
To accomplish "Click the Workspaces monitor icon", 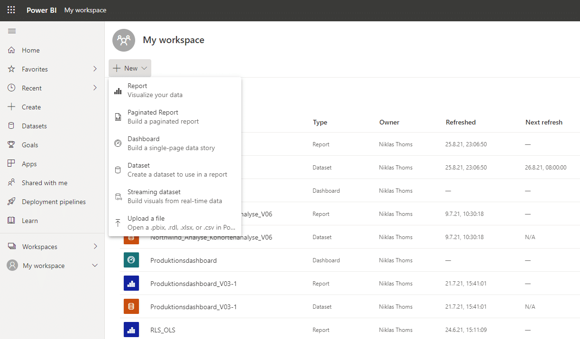I will 12,247.
